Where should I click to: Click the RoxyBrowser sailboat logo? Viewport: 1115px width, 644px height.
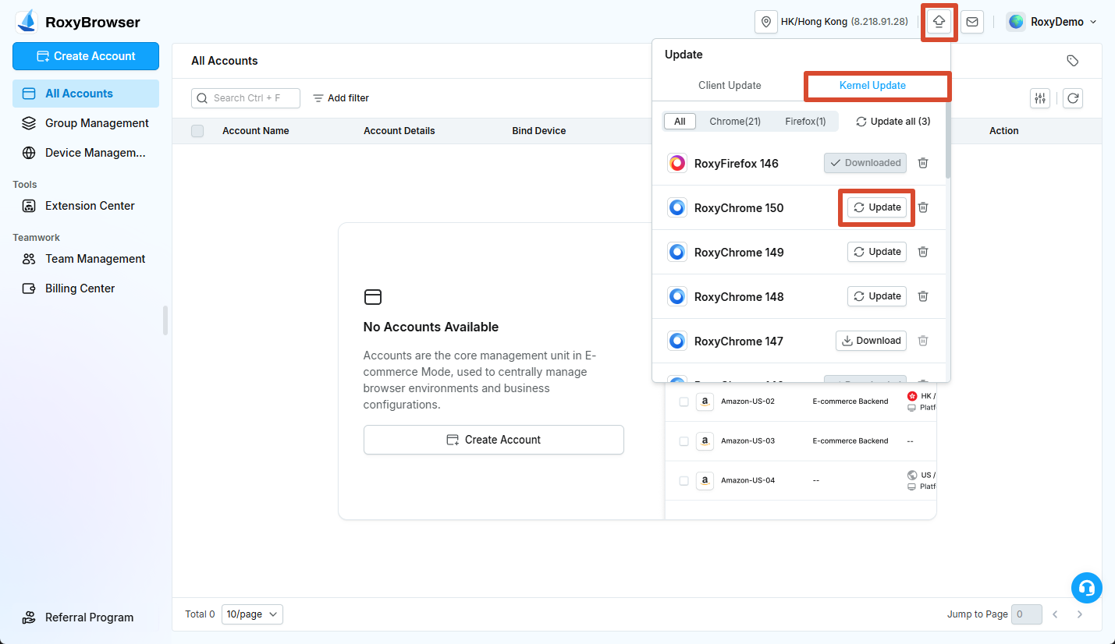[27, 21]
